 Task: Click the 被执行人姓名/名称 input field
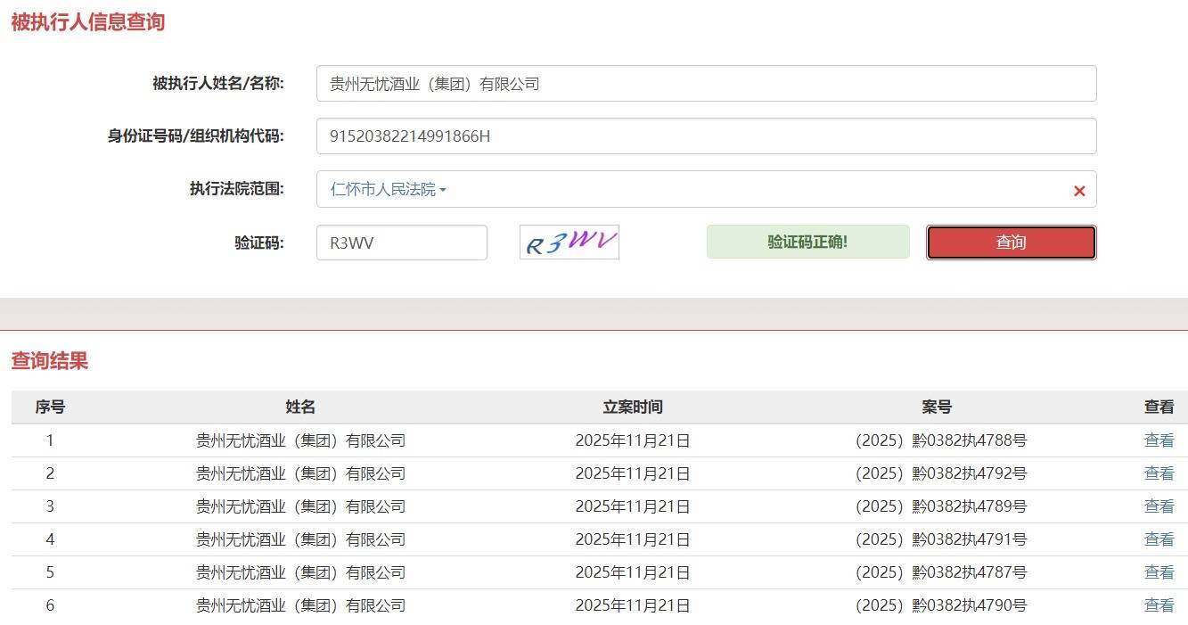pyautogui.click(x=706, y=84)
